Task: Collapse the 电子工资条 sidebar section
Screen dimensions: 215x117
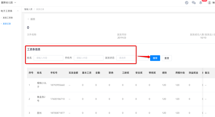Action: pos(18,11)
